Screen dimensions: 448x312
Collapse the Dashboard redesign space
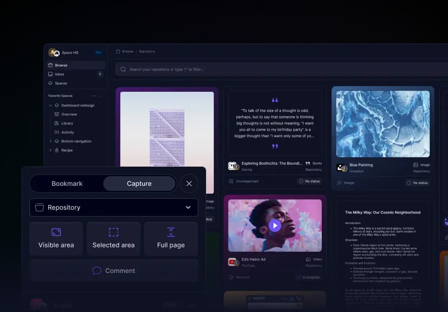pyautogui.click(x=50, y=106)
